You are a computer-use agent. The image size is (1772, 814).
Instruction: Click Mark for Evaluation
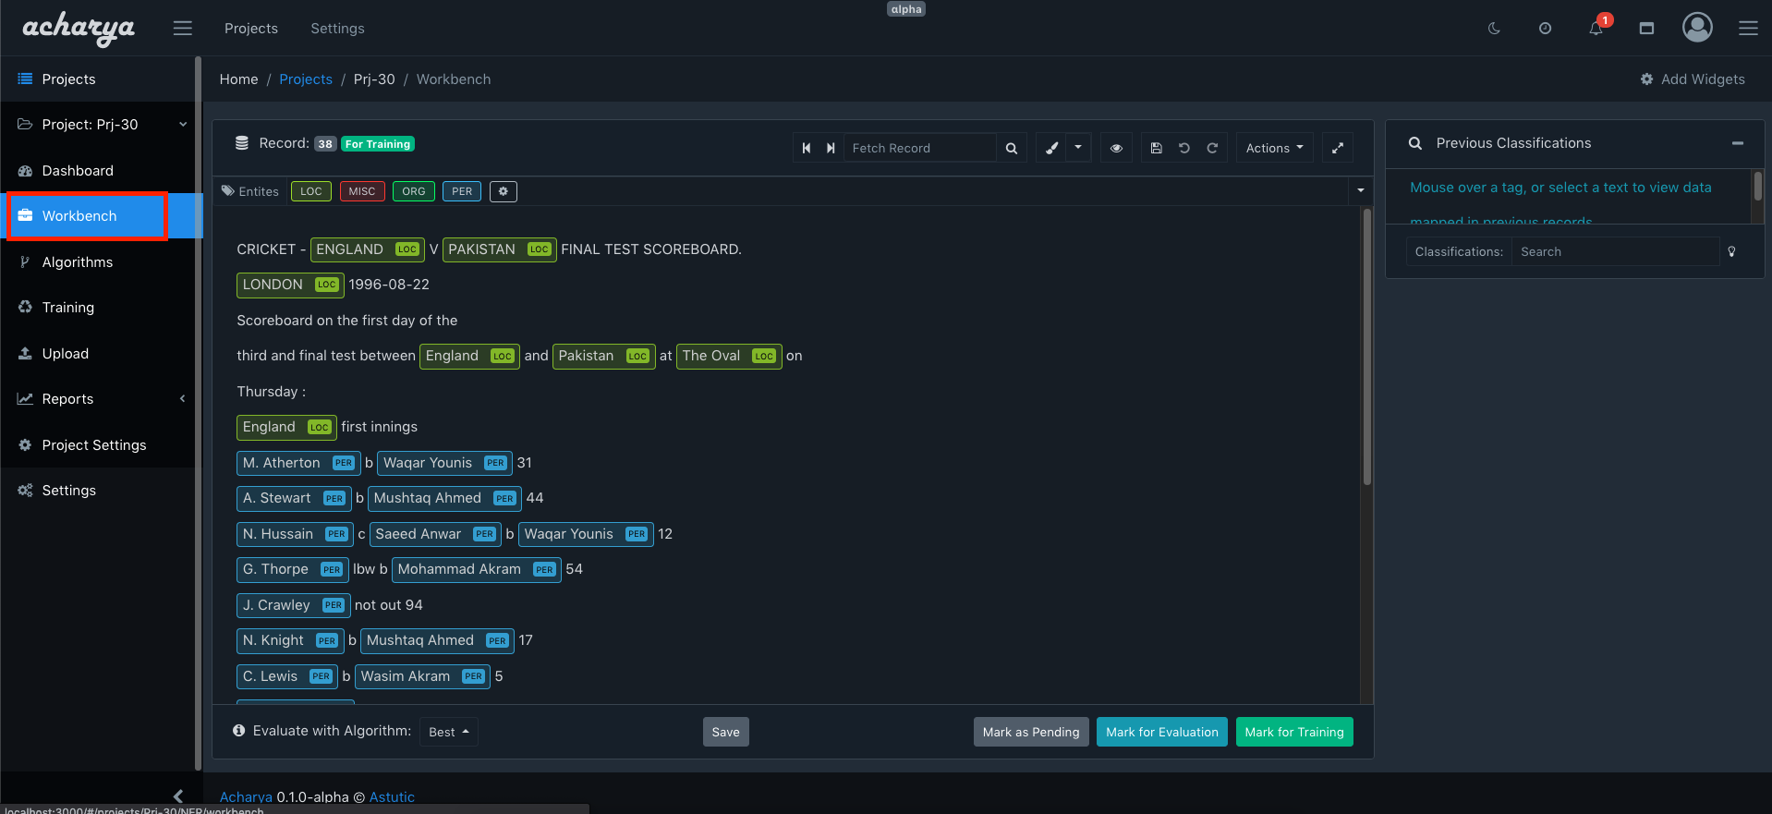pos(1162,732)
